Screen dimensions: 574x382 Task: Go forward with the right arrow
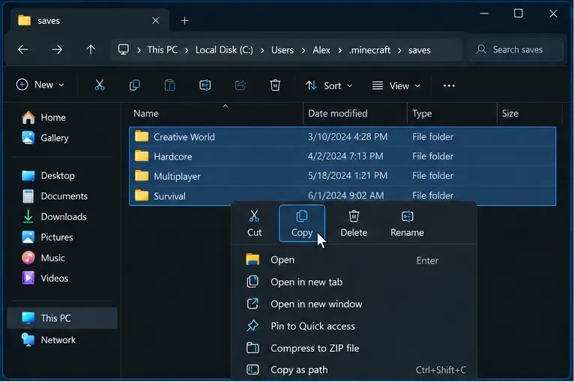57,49
